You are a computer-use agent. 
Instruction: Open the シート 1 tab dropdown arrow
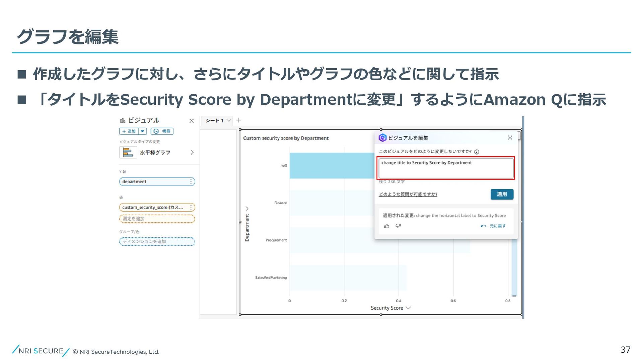(229, 120)
